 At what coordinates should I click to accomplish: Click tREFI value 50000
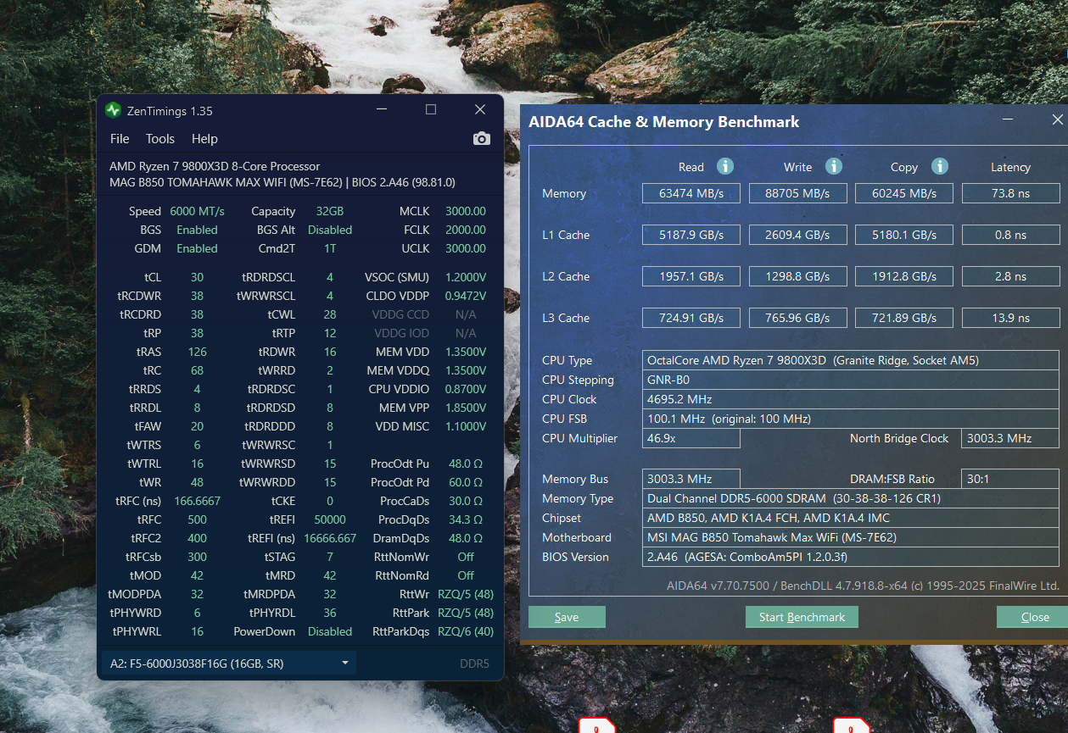coord(330,519)
